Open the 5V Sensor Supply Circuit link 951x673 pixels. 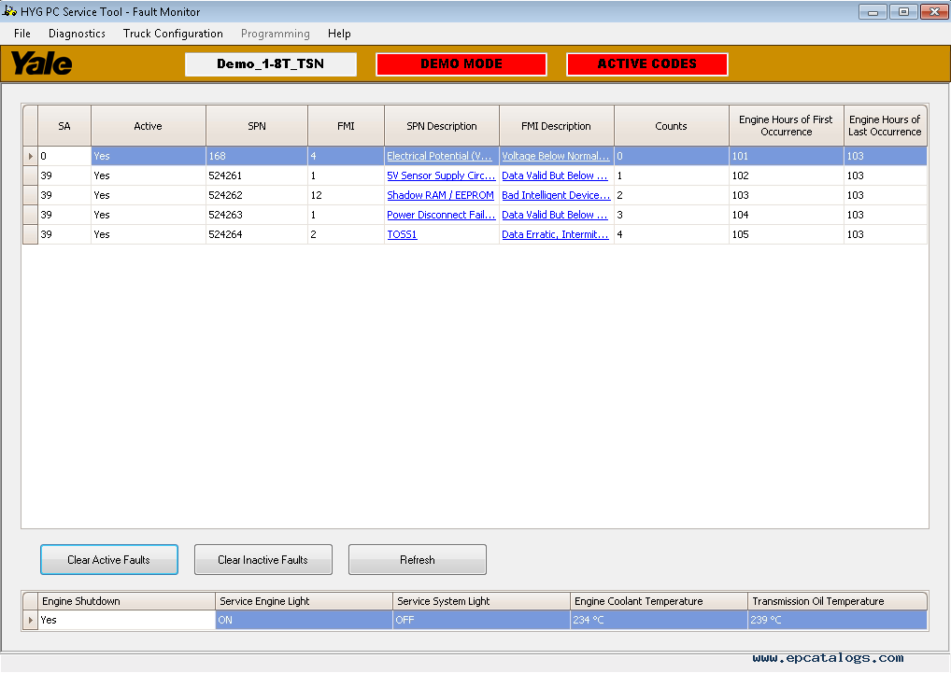pyautogui.click(x=441, y=176)
